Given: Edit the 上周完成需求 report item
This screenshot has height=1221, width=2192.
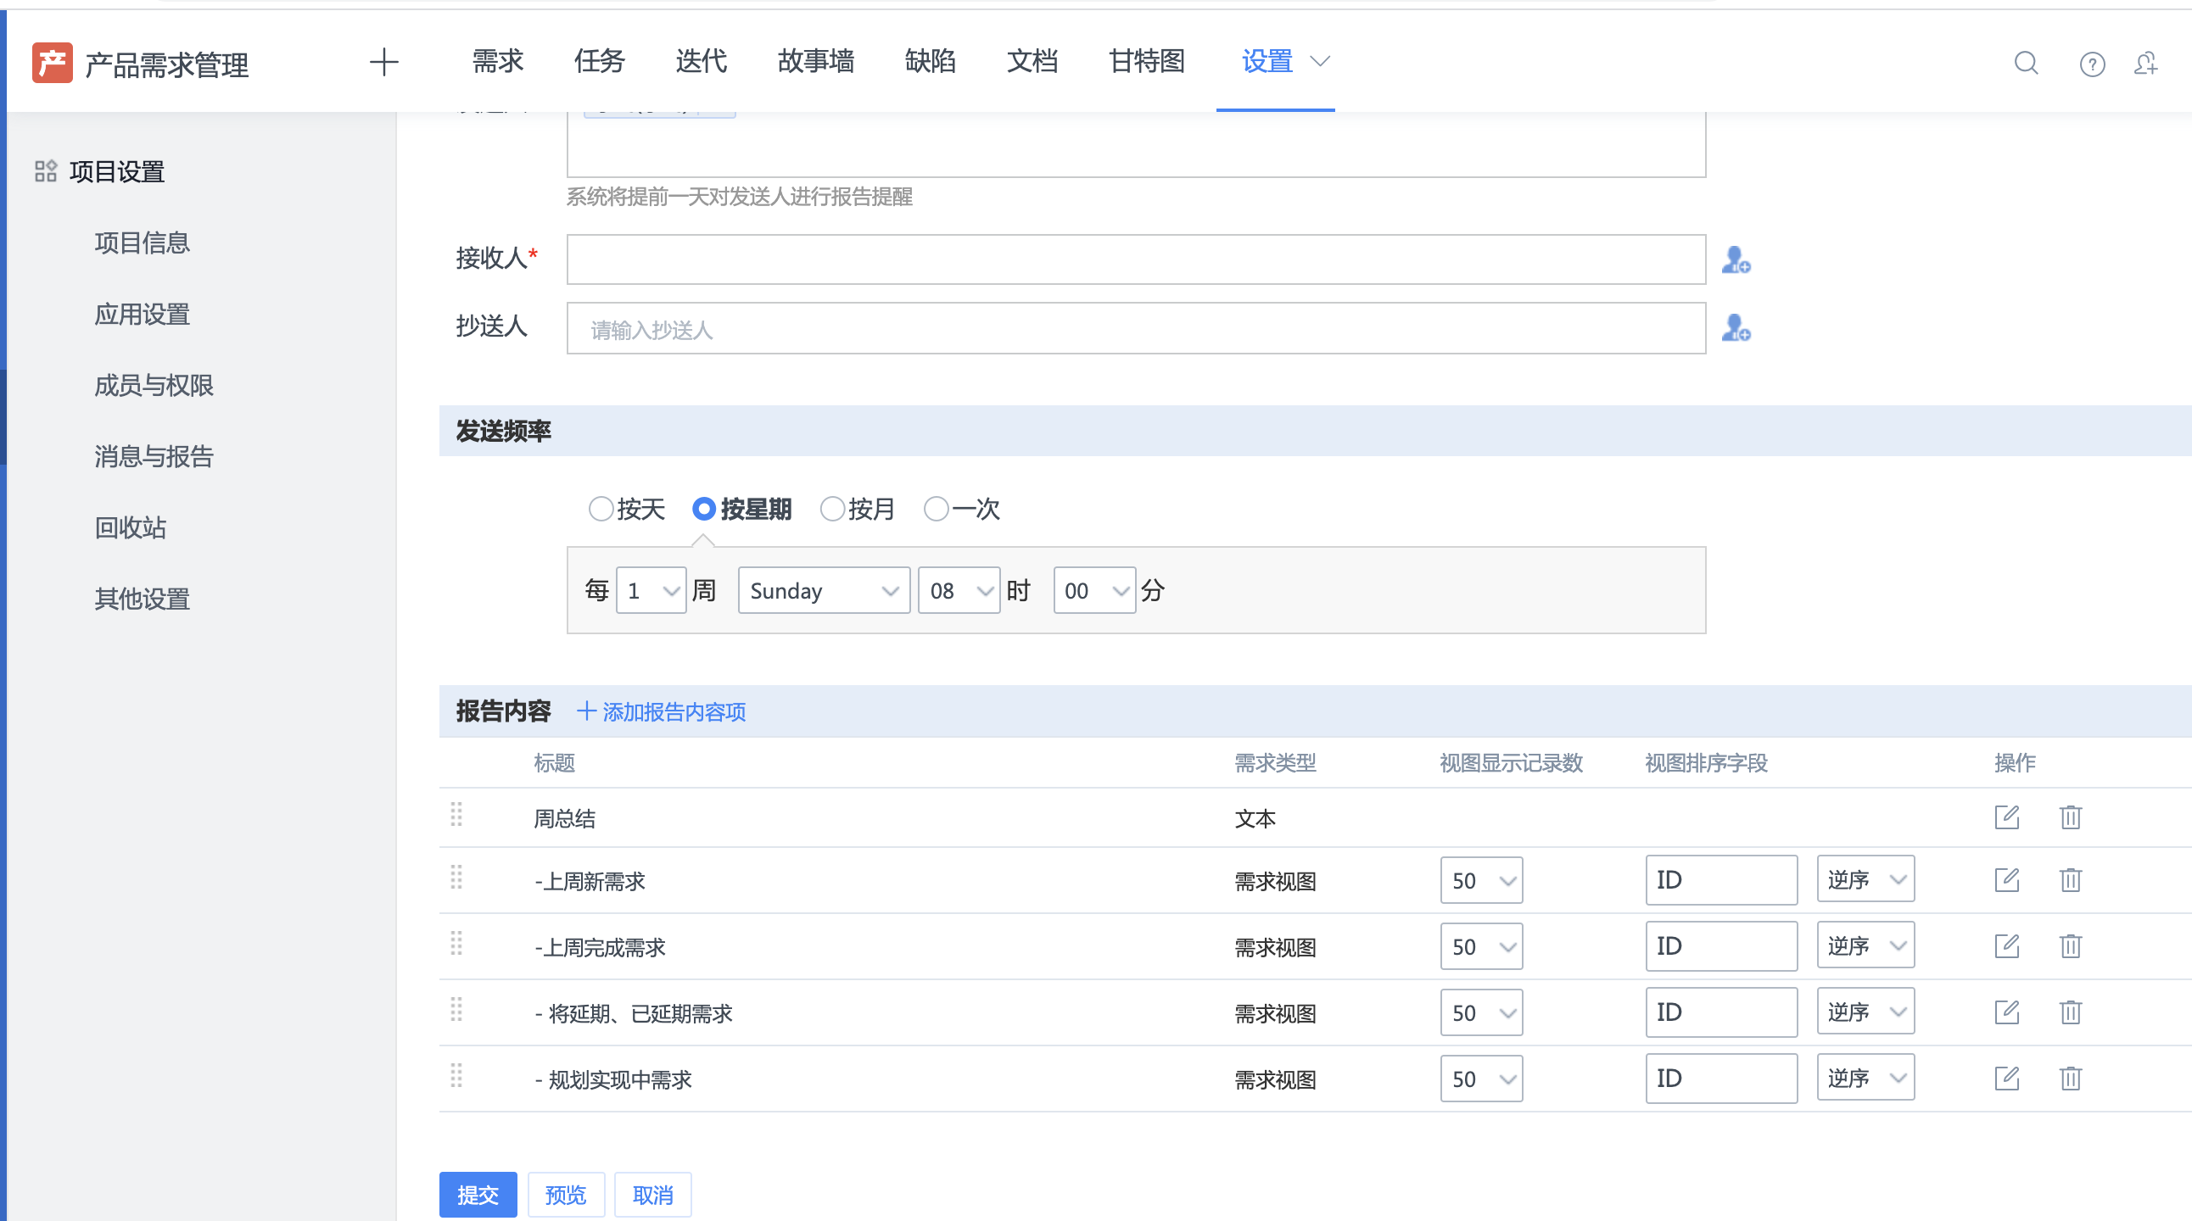Looking at the screenshot, I should click(x=2007, y=945).
